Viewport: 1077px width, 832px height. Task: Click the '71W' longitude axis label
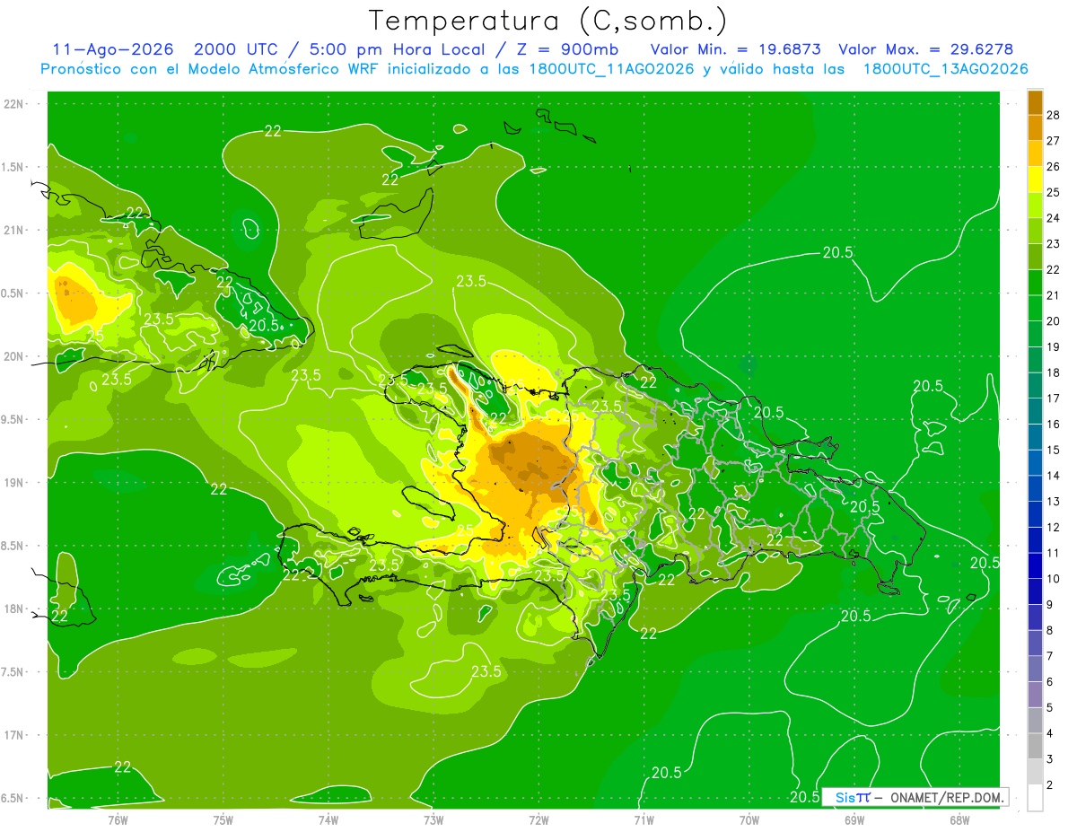pyautogui.click(x=644, y=819)
